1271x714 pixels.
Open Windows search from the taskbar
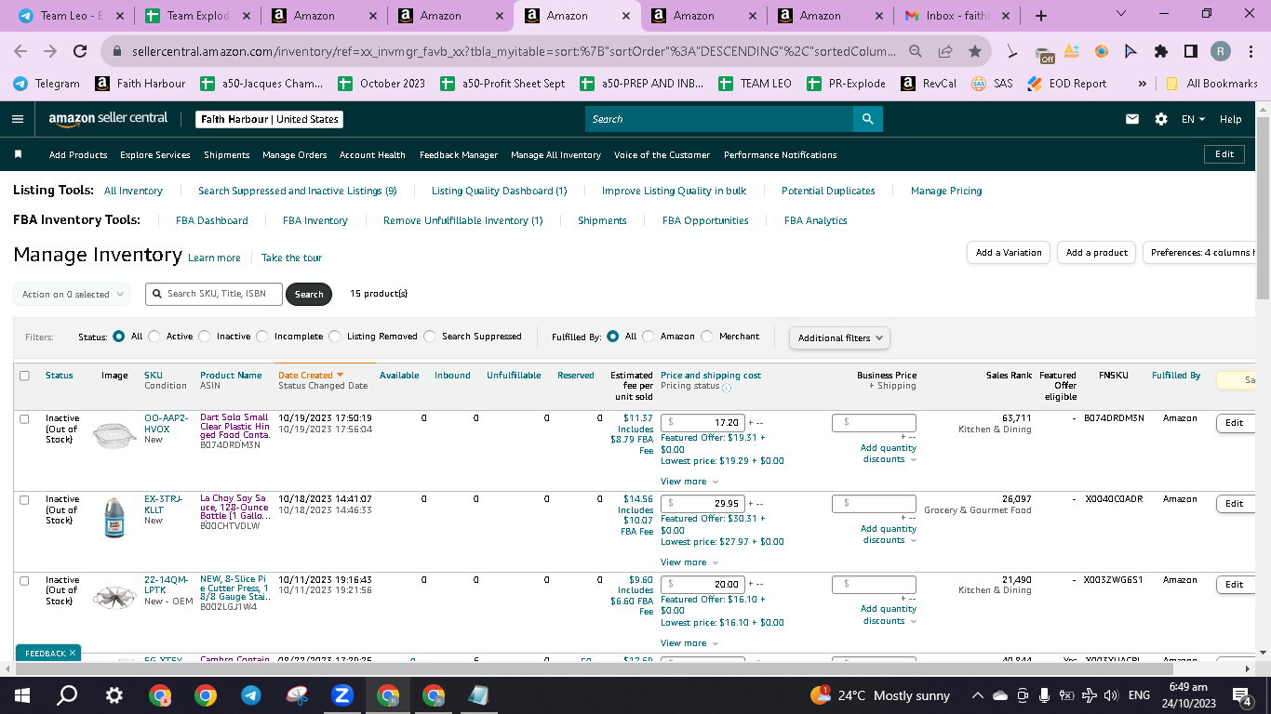(68, 695)
